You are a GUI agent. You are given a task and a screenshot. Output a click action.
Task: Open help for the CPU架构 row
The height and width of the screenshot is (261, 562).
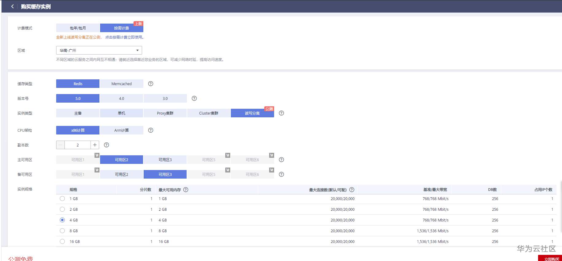click(151, 130)
